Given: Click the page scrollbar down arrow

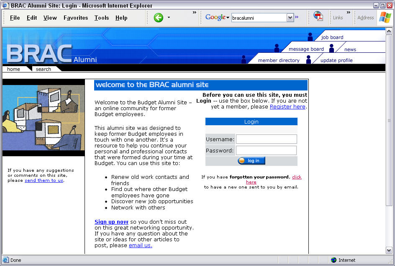Looking at the screenshot, I should [x=389, y=251].
